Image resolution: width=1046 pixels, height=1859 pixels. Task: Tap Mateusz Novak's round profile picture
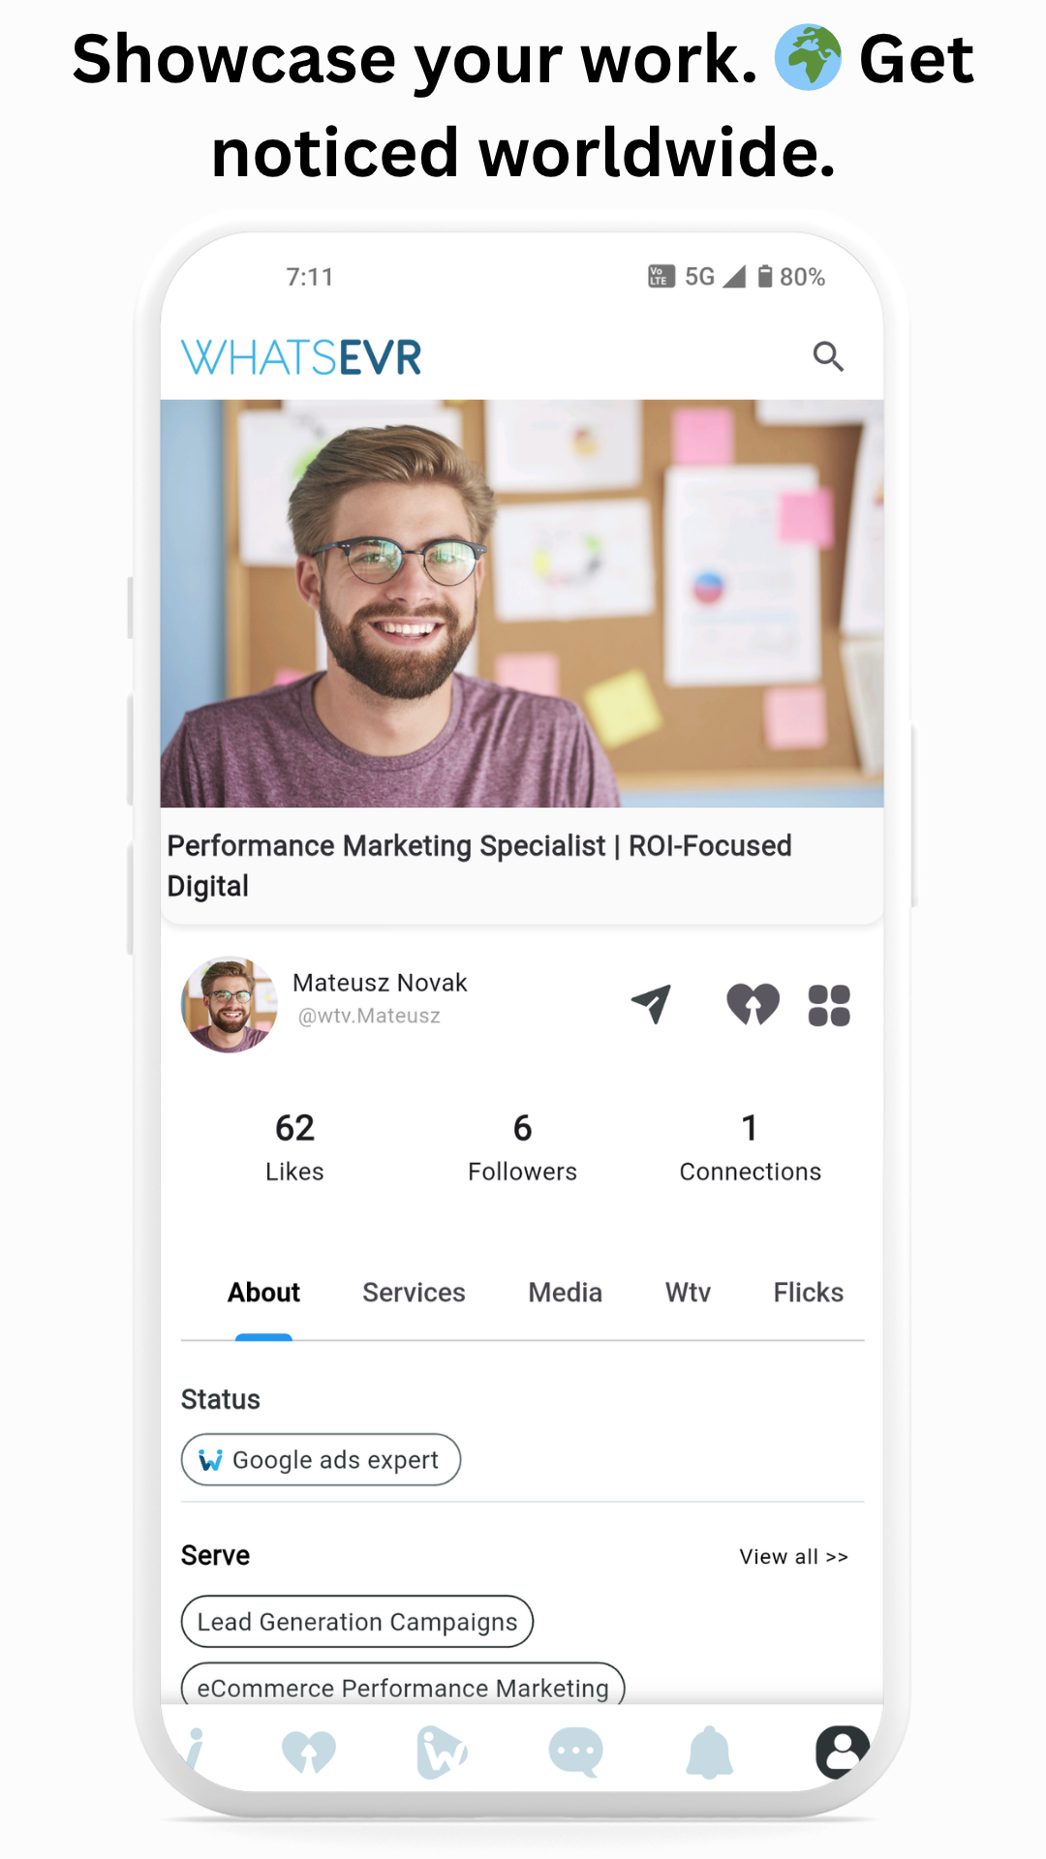tap(230, 1005)
